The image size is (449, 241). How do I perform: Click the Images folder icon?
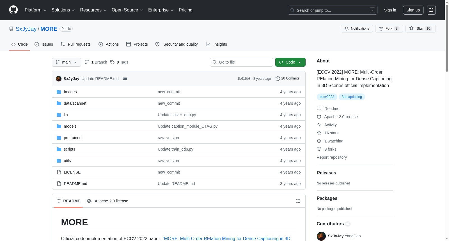click(x=59, y=92)
